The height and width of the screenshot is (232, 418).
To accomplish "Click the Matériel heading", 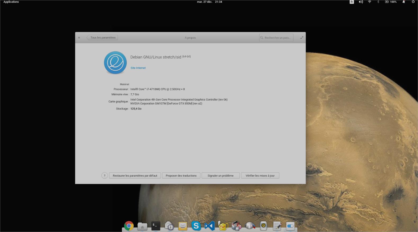I will [124, 84].
